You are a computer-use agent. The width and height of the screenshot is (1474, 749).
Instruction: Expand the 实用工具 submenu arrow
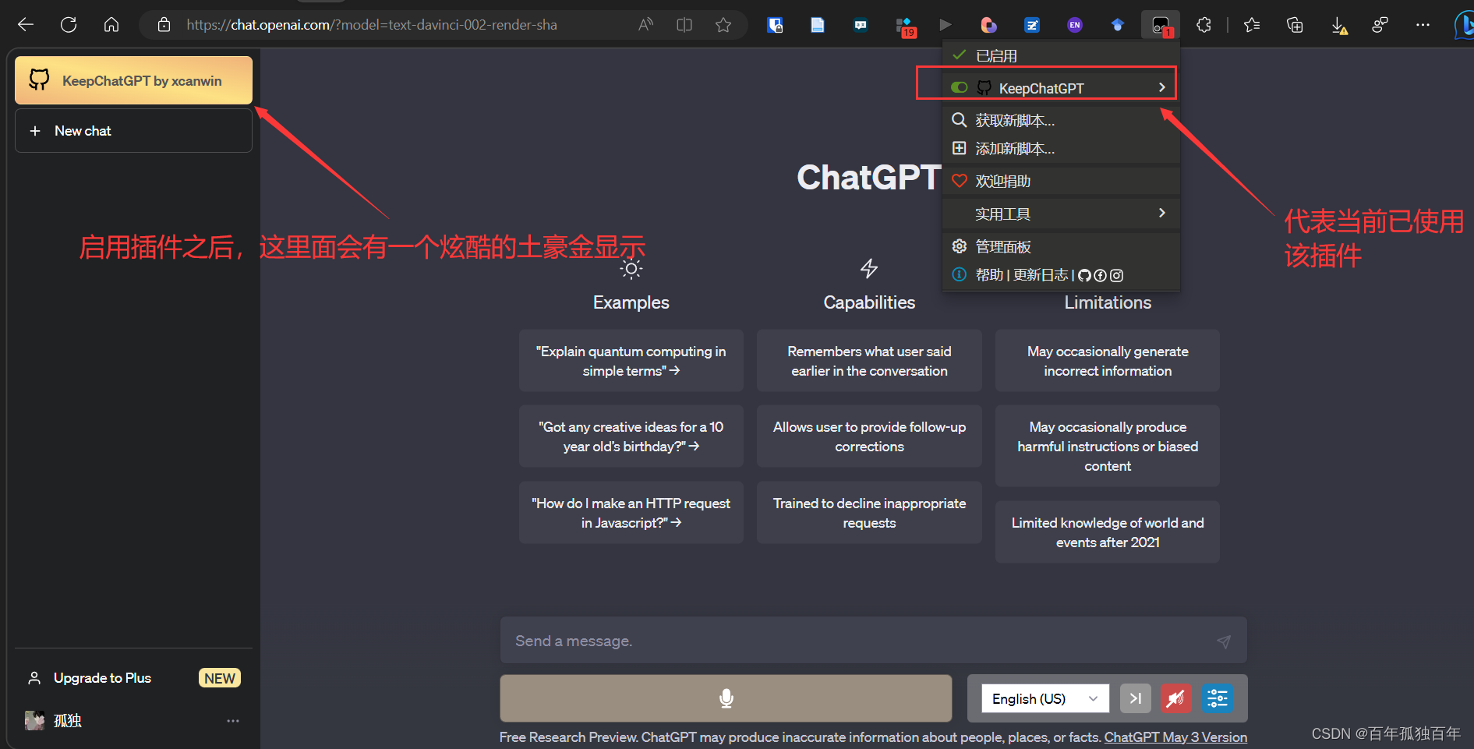1161,213
